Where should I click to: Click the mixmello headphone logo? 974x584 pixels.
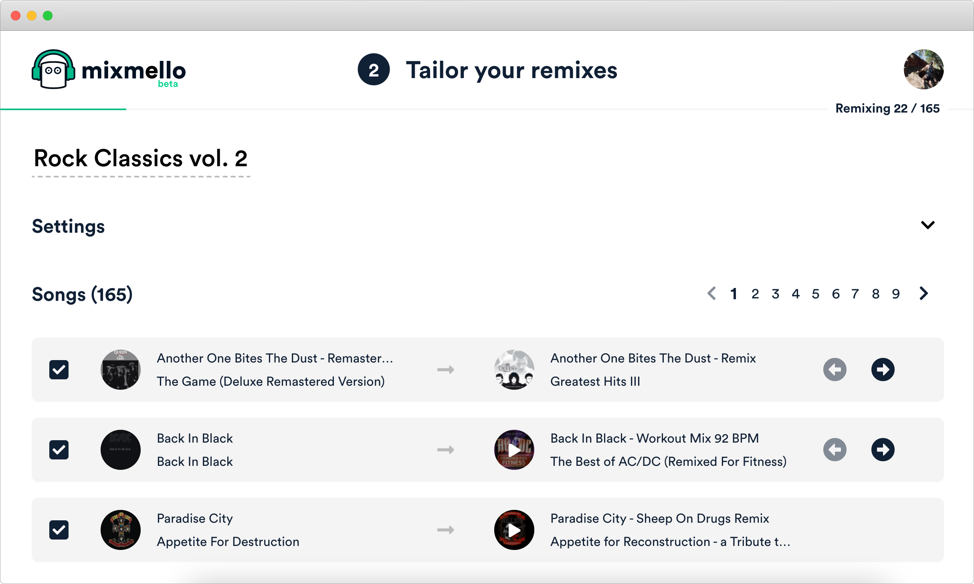click(53, 70)
